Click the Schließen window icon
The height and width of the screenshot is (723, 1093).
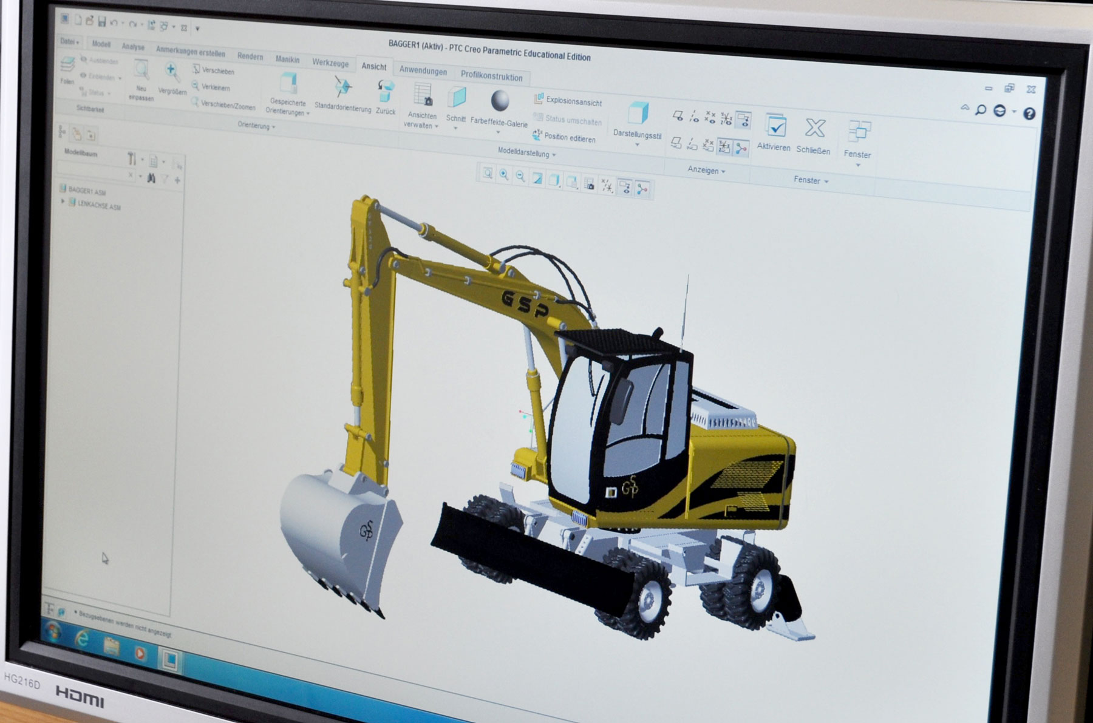coord(815,127)
